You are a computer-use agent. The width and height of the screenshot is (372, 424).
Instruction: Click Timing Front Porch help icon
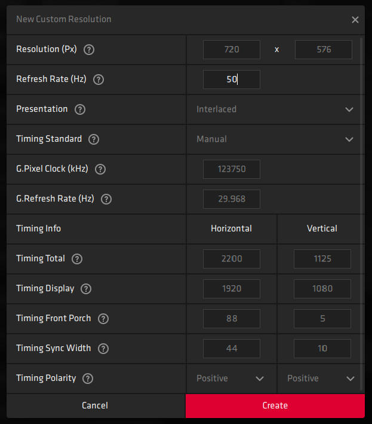103,319
